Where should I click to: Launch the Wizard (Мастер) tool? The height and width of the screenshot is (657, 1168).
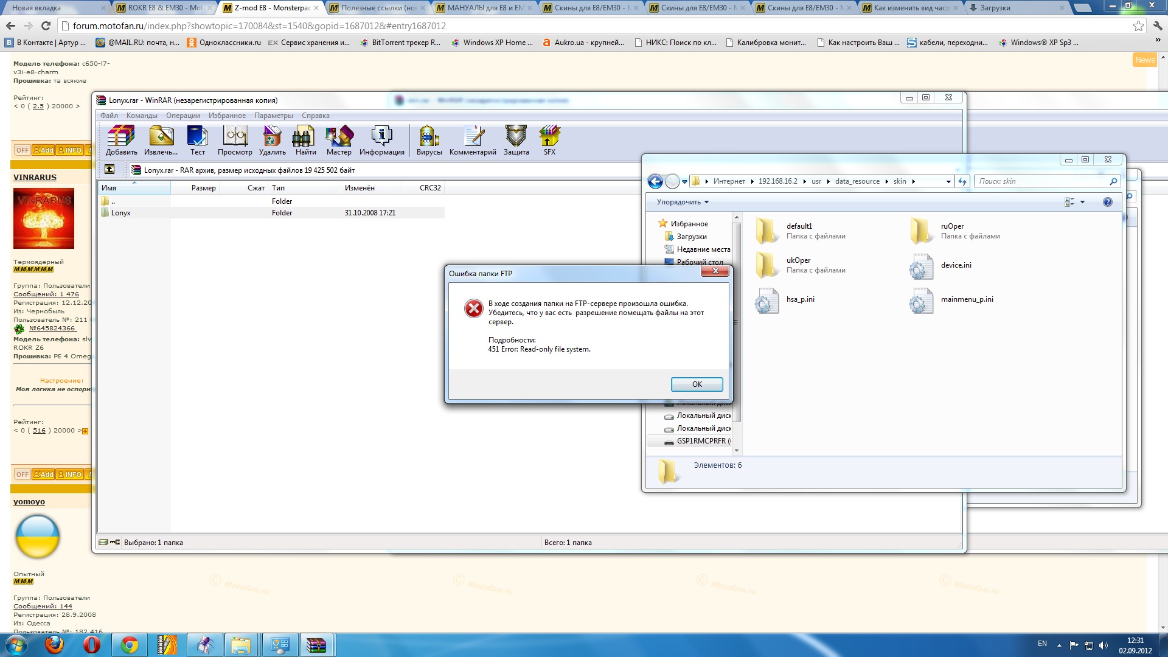tap(339, 141)
